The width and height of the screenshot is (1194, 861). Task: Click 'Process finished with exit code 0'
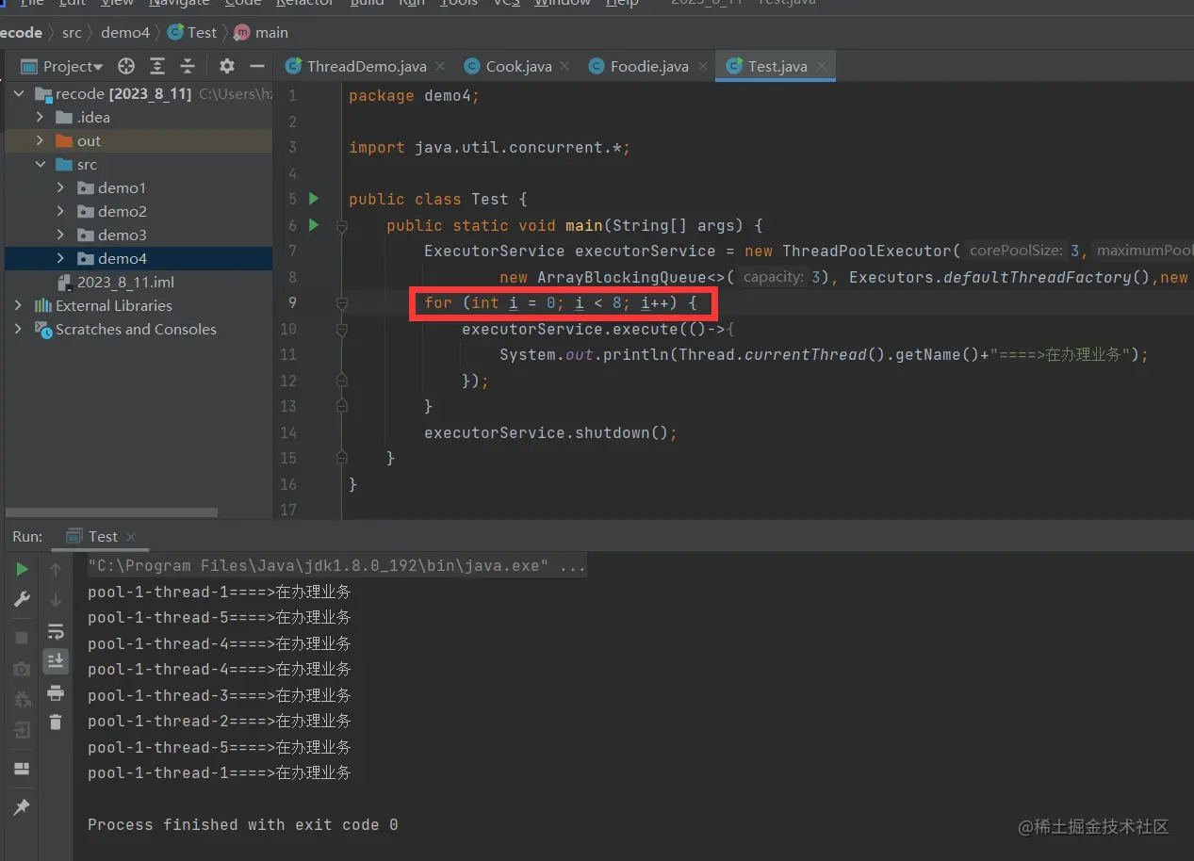point(243,824)
